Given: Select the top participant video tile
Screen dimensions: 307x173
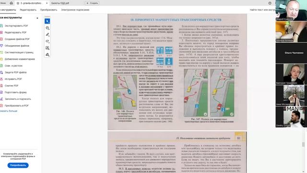Looking at the screenshot, I should pos(291,10).
